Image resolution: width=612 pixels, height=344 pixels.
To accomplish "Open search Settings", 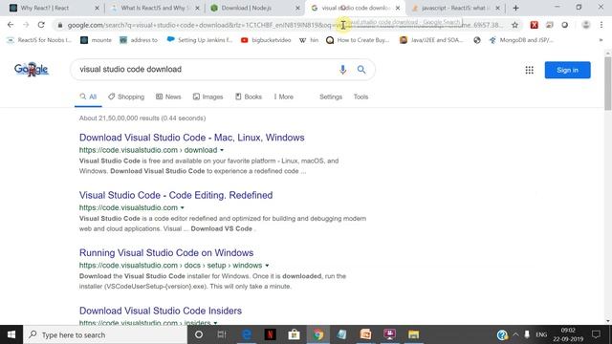I will pyautogui.click(x=331, y=97).
